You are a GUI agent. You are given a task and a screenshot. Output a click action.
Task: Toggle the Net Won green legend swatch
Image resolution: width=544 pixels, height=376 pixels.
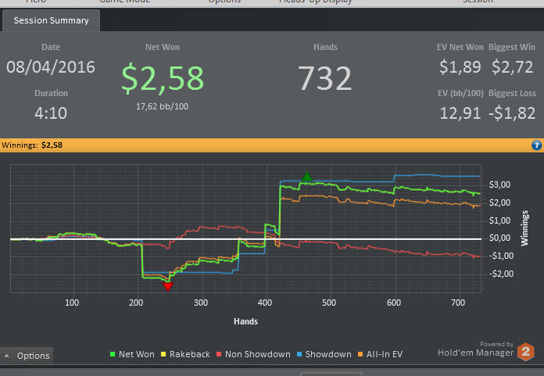[x=113, y=354]
